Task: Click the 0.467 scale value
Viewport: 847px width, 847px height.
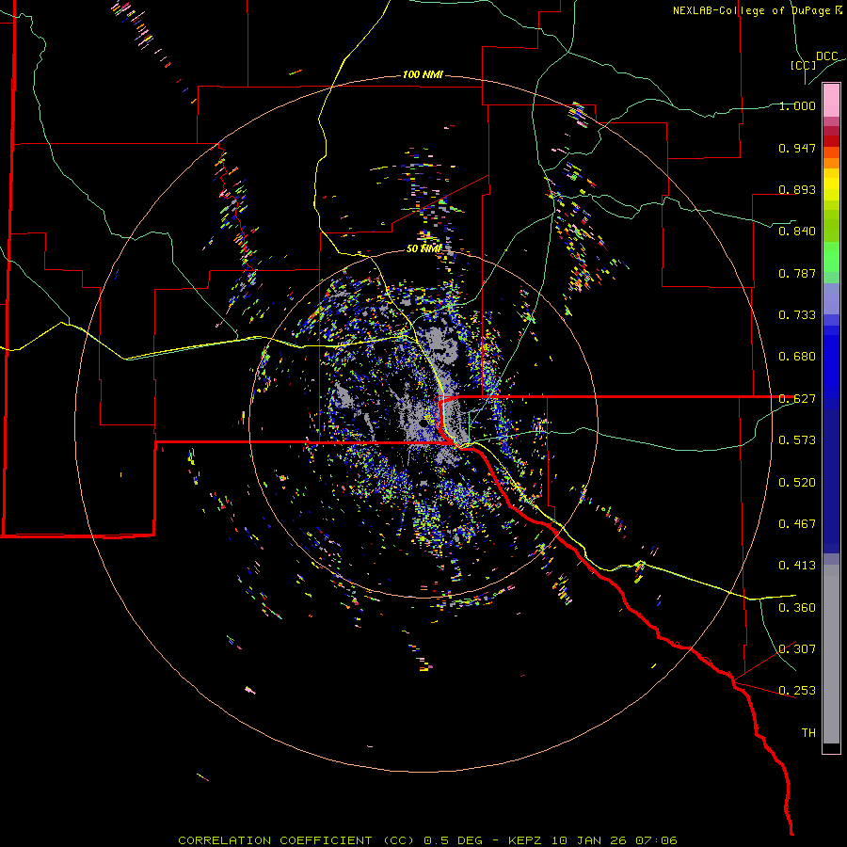Action: (797, 524)
